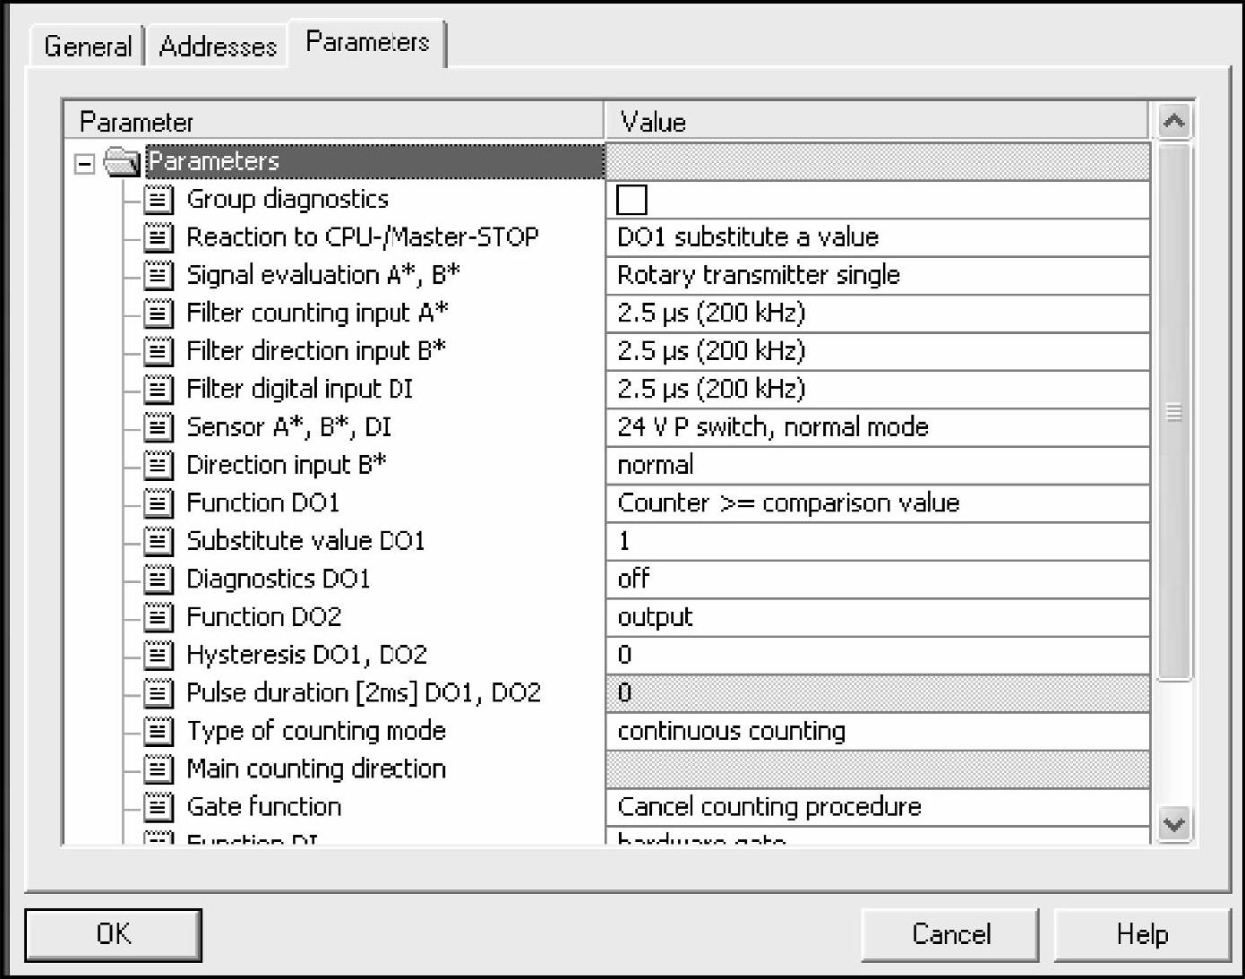Click the scroll down arrow of the list

[1173, 823]
